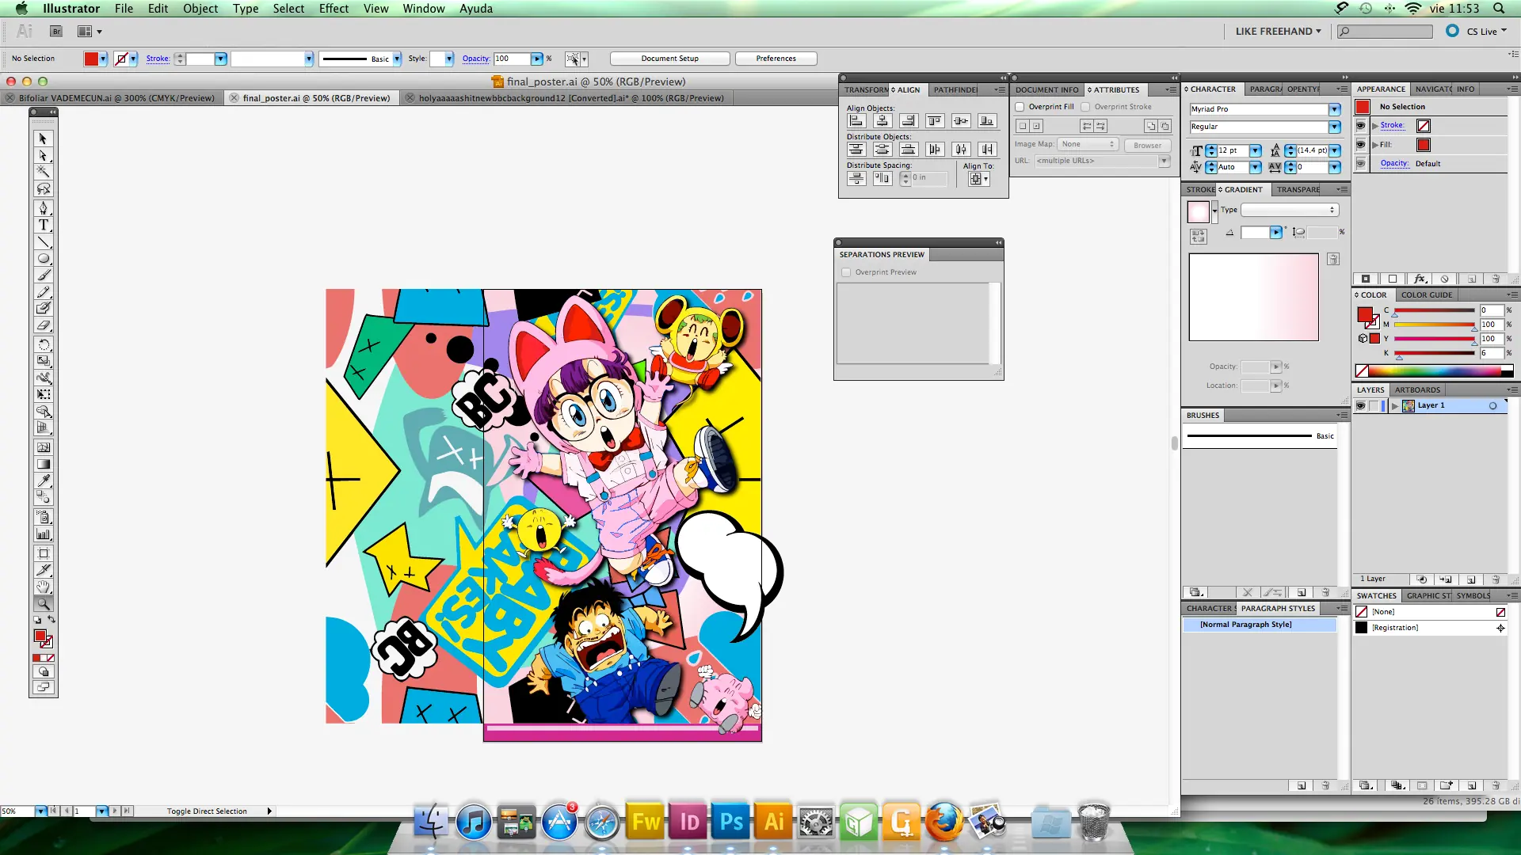Open the font family dropdown Myriad Pro
The image size is (1521, 855).
click(x=1335, y=109)
